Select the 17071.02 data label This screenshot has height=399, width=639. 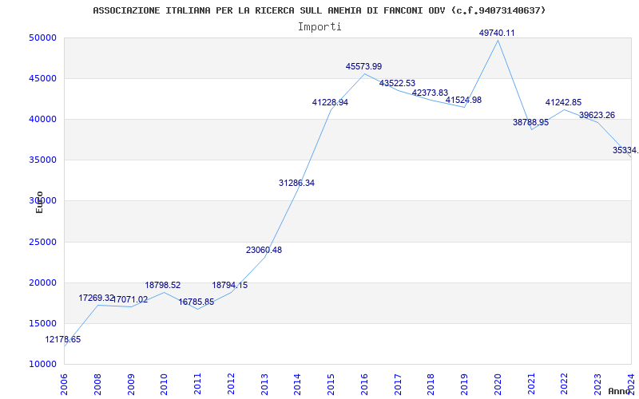pyautogui.click(x=129, y=300)
